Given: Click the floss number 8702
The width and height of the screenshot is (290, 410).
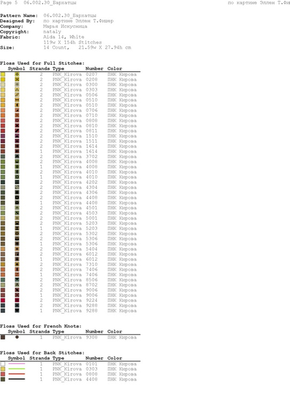Looking at the screenshot, I should click(92, 285).
